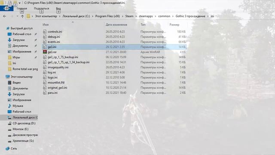Open pinned Рабочий стол under quick access
The height and width of the screenshot is (155, 275).
(x=22, y=34)
